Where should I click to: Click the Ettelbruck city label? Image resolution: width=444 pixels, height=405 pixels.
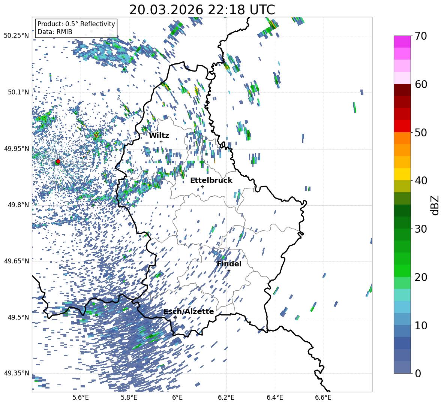tap(211, 180)
